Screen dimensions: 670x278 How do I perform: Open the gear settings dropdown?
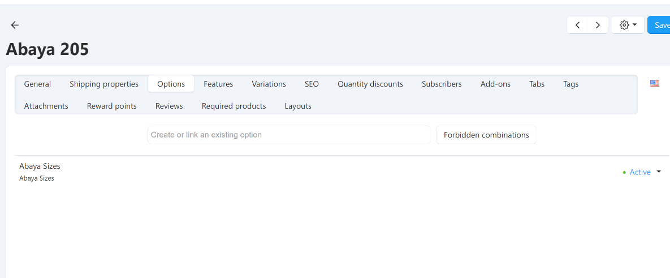pos(628,25)
